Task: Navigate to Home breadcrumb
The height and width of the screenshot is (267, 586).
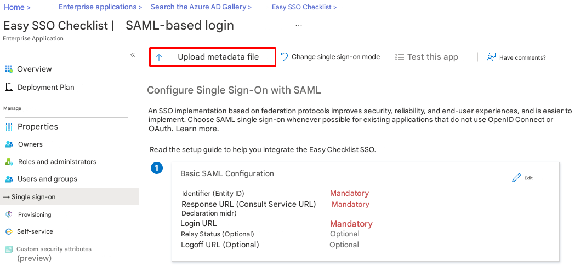Action: pyautogui.click(x=17, y=7)
